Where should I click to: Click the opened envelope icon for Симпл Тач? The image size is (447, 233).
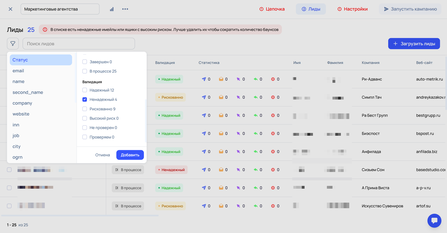221,97
